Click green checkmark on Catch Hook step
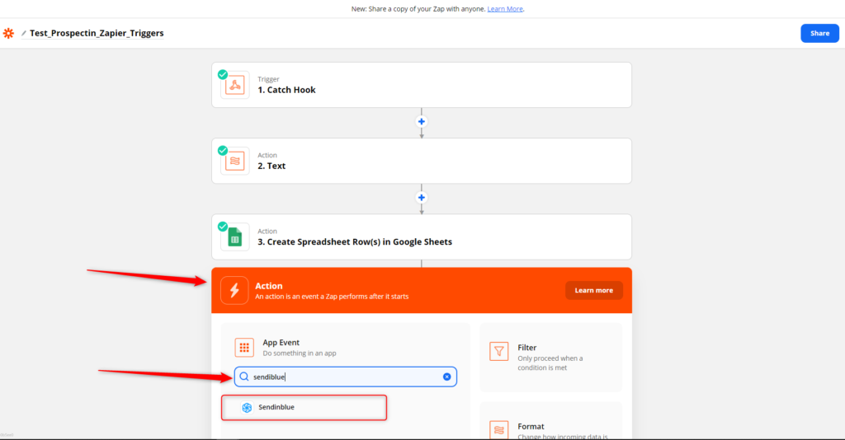The height and width of the screenshot is (440, 845). click(223, 74)
